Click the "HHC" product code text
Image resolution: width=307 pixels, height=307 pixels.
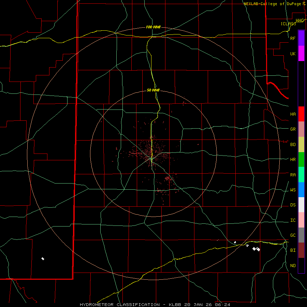299,20
